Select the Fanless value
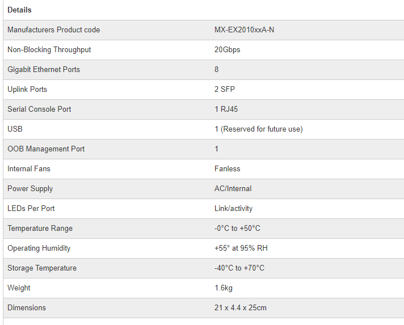The height and width of the screenshot is (325, 404). point(227,169)
